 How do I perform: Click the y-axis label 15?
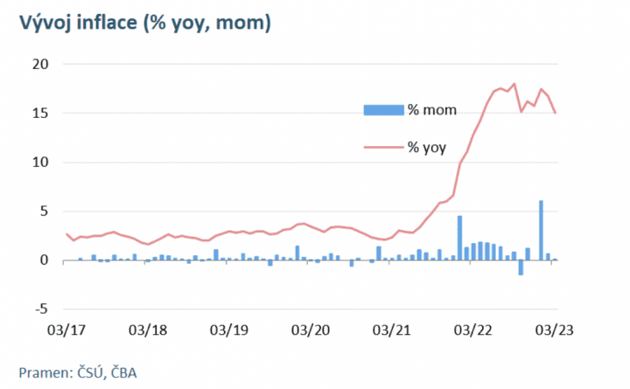click(40, 114)
